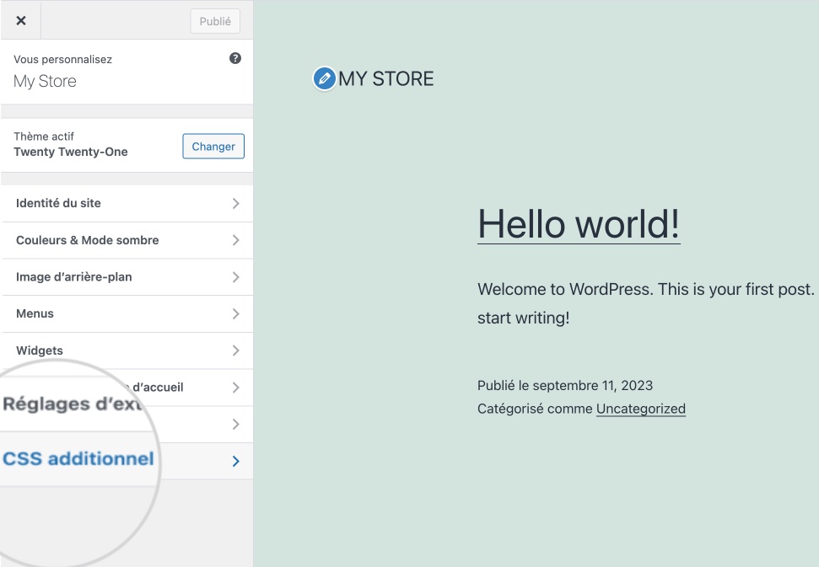
Task: Open the Menus section
Action: pos(127,314)
